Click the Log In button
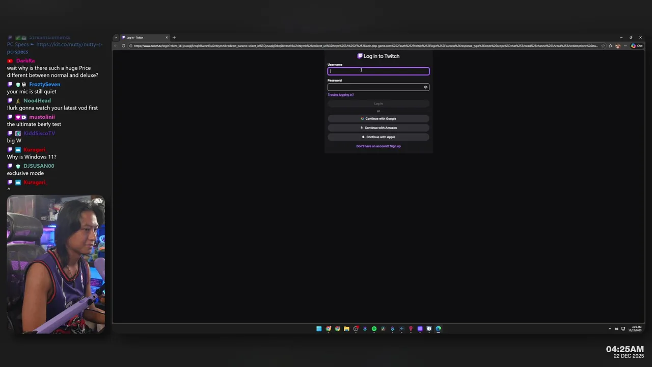The height and width of the screenshot is (367, 652). coord(378,103)
